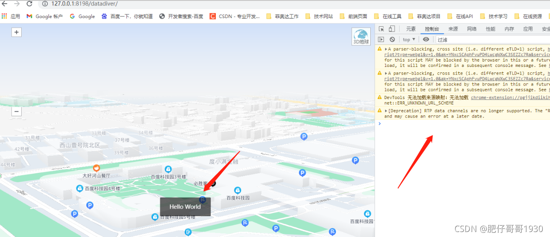Viewport: 550px width, 237px height.
Task: Zoom in with the map plus button
Action: pyautogui.click(x=17, y=32)
